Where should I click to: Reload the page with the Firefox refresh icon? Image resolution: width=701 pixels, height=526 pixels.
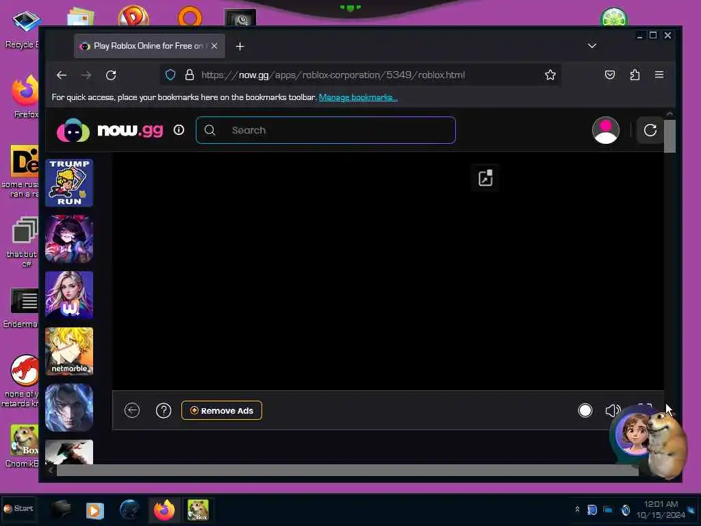coord(111,75)
